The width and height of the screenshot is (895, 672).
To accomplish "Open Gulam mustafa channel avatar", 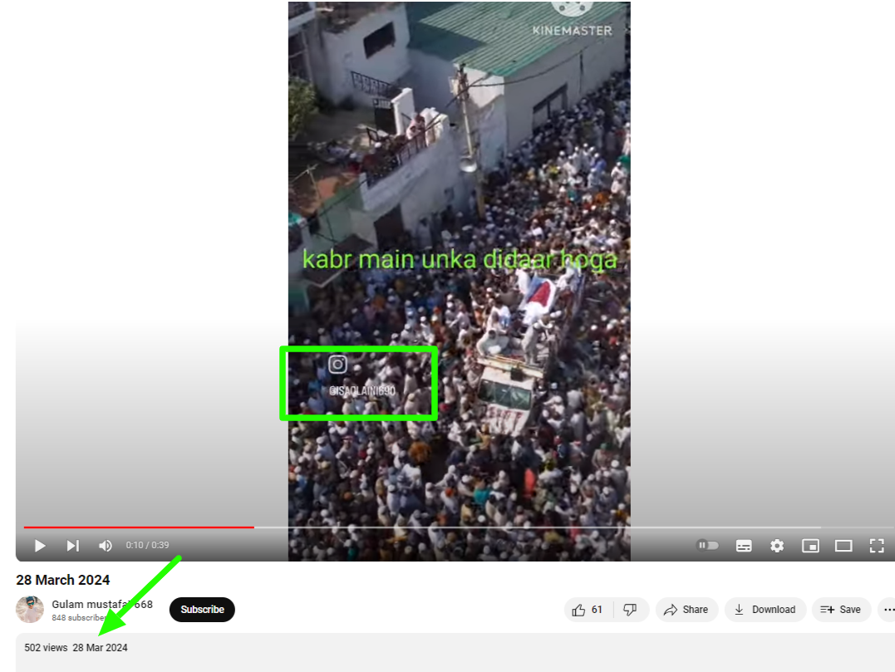I will (30, 610).
